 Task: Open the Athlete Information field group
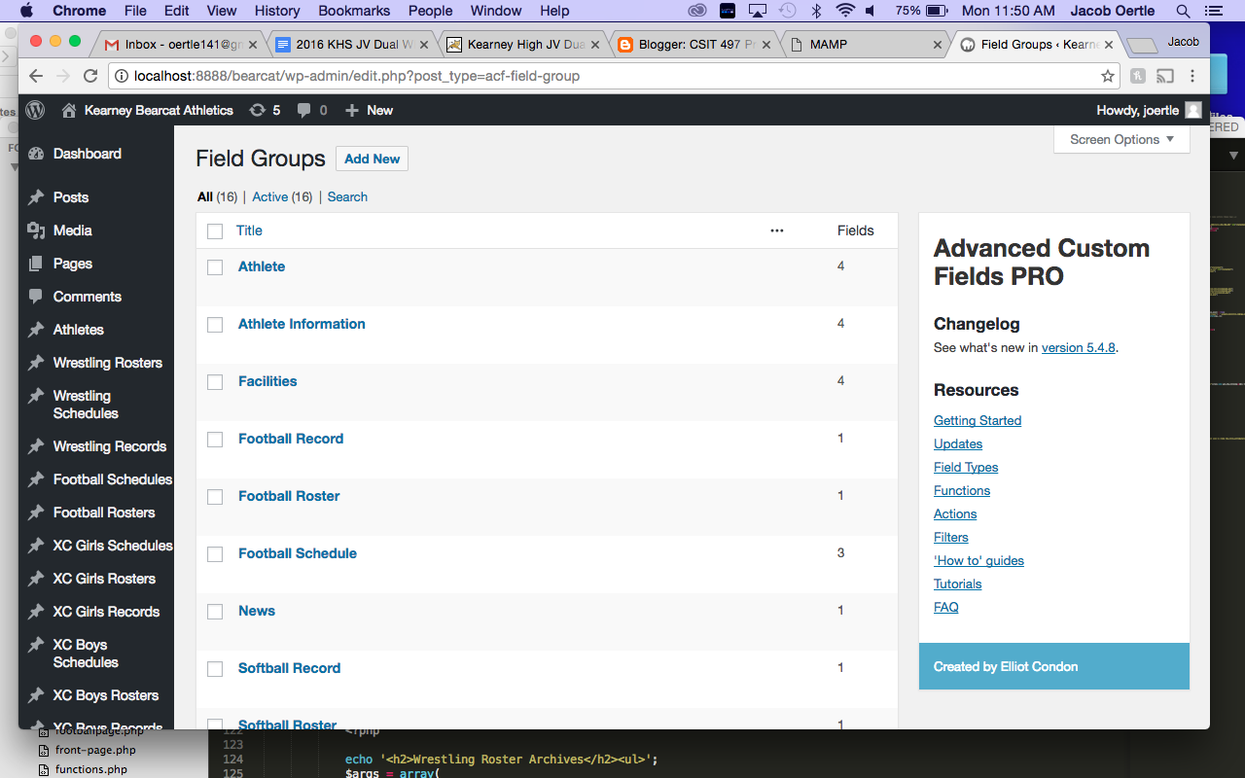pyautogui.click(x=302, y=324)
